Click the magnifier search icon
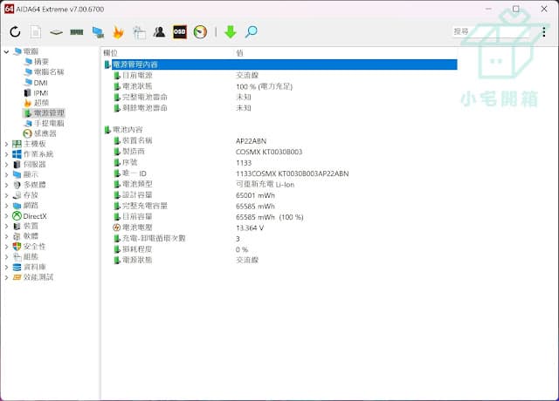559x401 pixels. 252,32
